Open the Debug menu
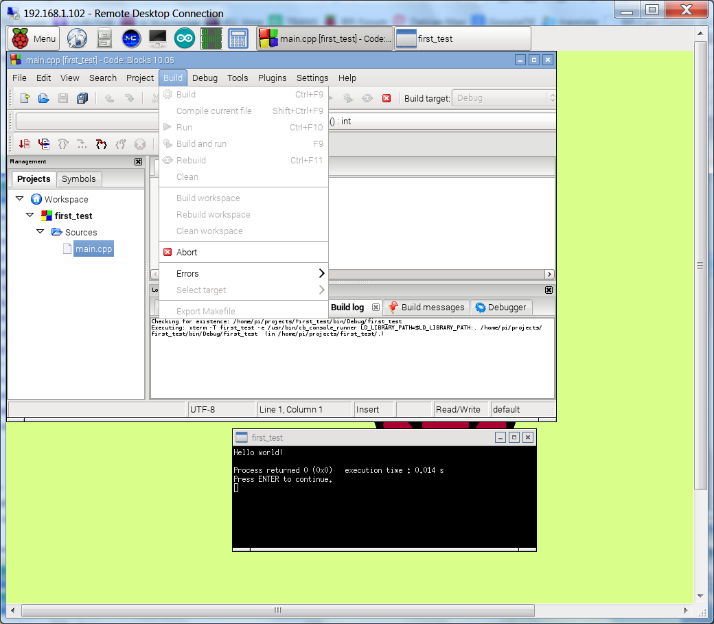This screenshot has height=624, width=714. pos(205,78)
